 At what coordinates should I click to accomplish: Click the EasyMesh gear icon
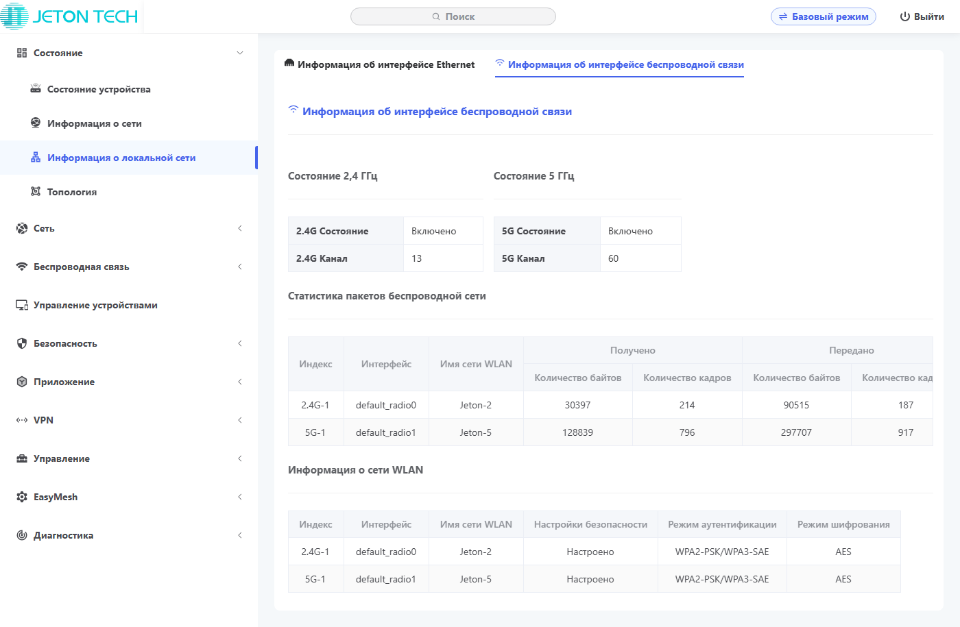pos(22,497)
